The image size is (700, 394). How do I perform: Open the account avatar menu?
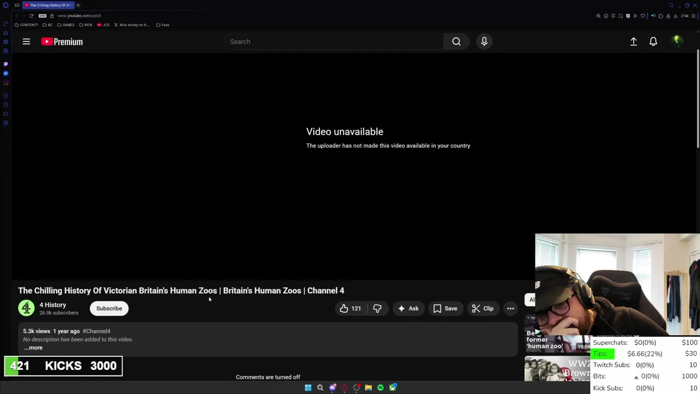click(x=677, y=41)
